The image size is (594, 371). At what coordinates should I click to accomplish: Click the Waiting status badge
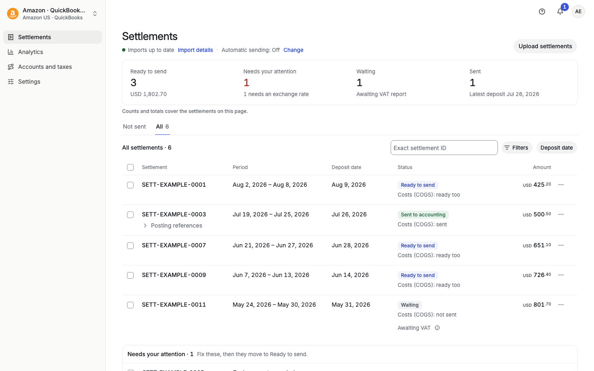(410, 305)
